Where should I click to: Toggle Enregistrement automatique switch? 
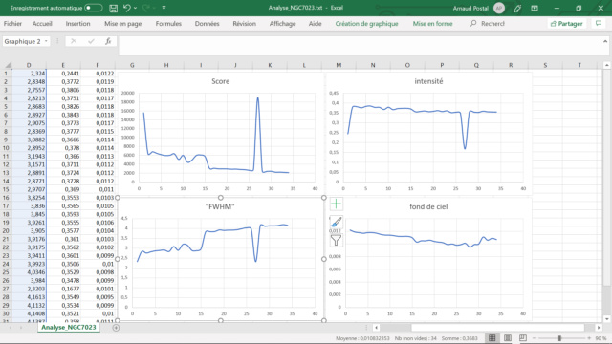[94, 8]
